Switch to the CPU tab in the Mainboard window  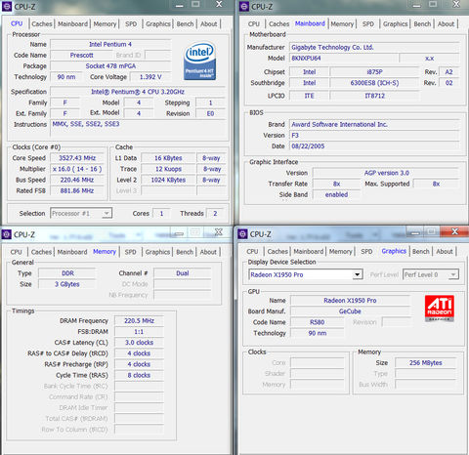[x=254, y=24]
